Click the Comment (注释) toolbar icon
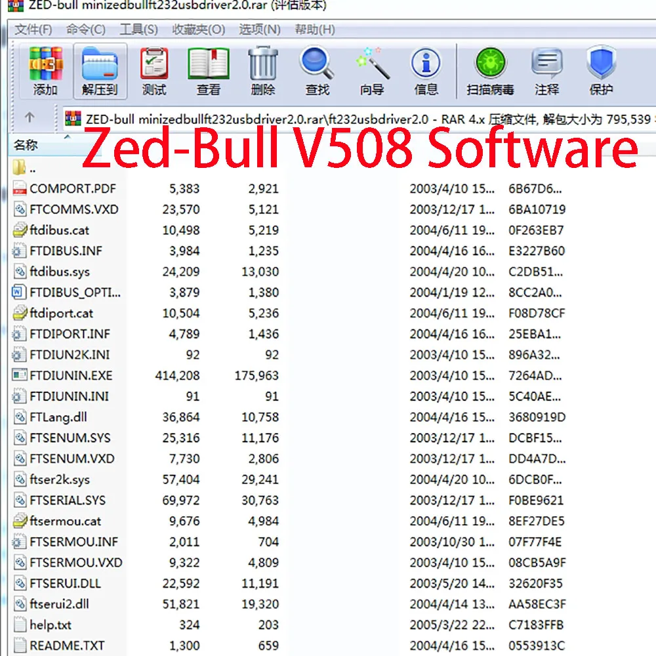Screen dimensions: 656x656 tap(546, 63)
